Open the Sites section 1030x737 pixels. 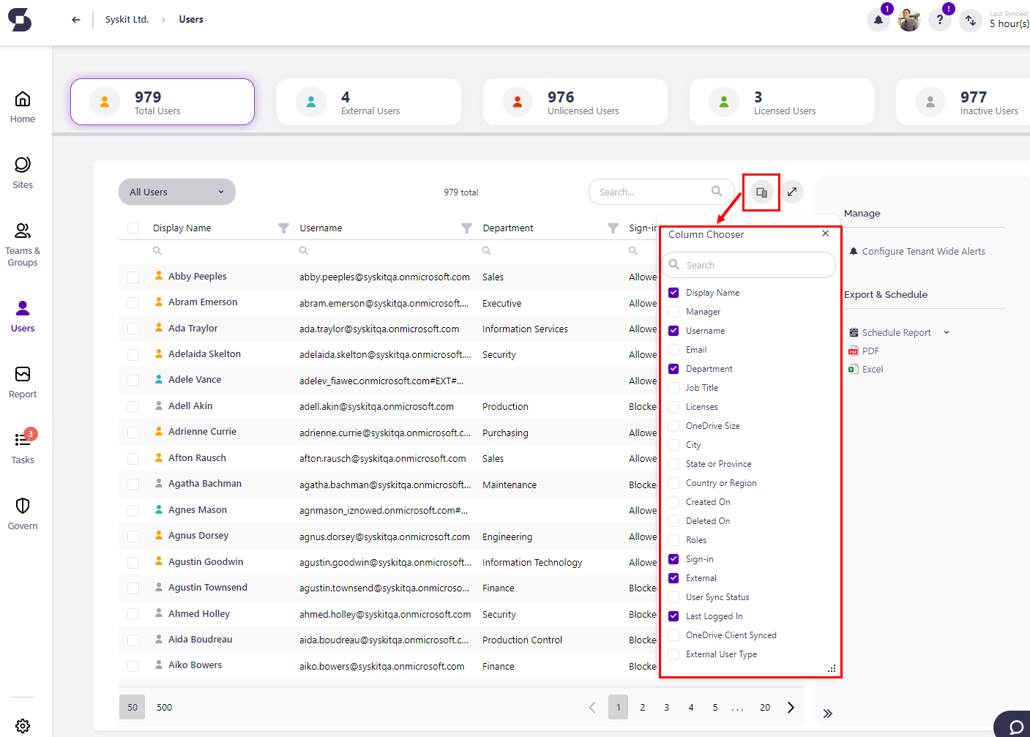23,171
